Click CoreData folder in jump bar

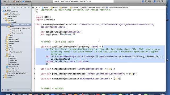(64, 8)
